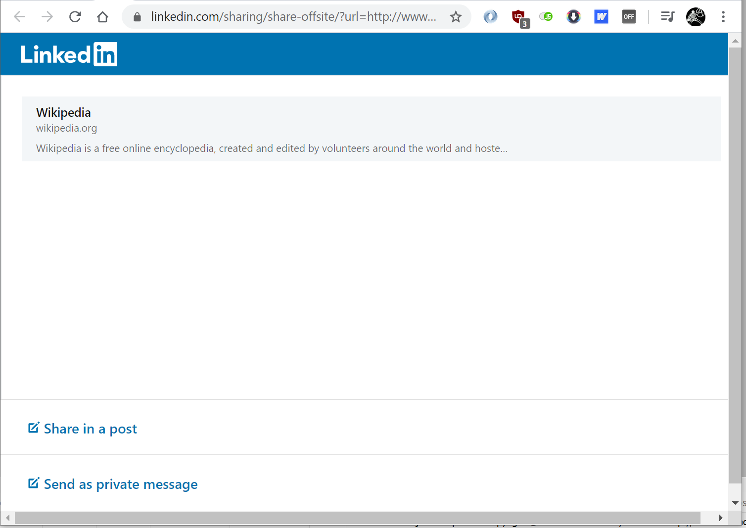Open the Chrome profile avatar
Viewport: 746px width, 528px height.
(696, 17)
